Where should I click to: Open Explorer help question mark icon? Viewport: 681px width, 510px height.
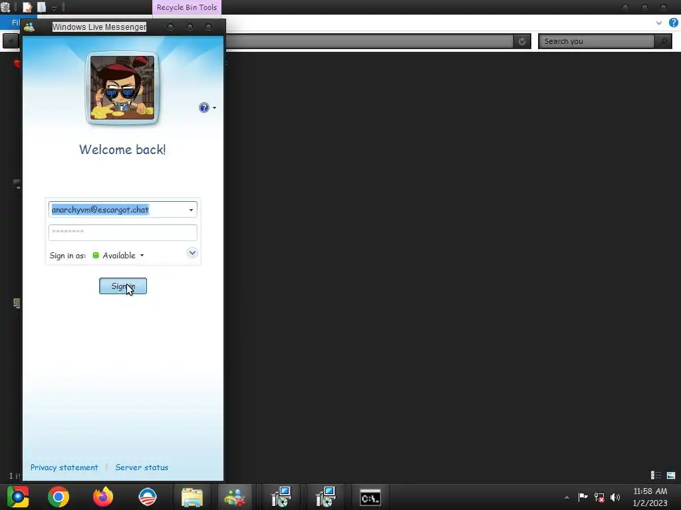(x=673, y=23)
